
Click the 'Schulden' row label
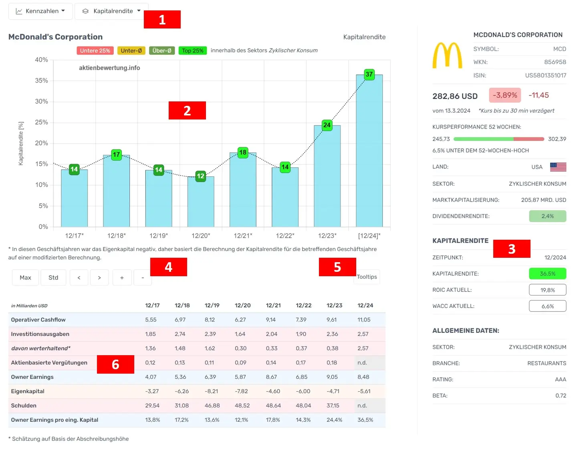tap(24, 406)
